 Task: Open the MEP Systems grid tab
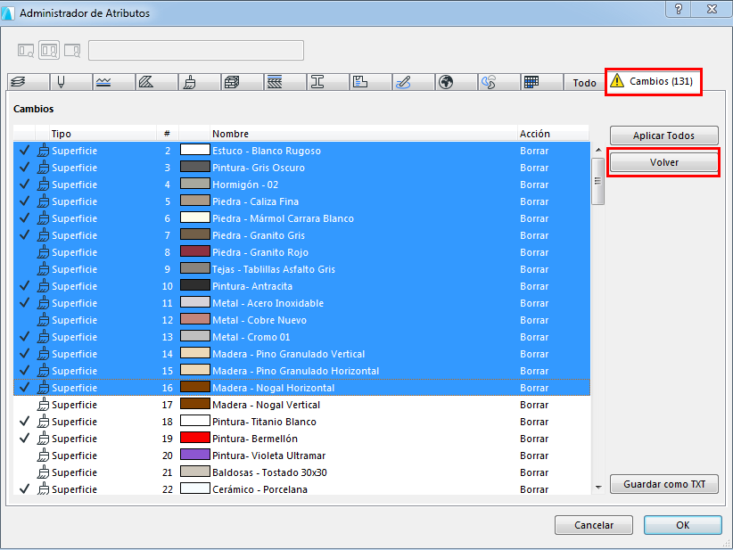(541, 82)
